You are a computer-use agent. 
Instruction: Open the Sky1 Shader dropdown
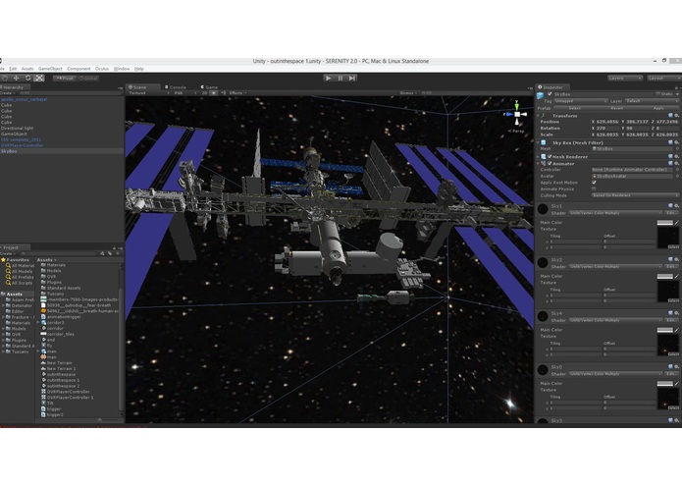point(615,213)
